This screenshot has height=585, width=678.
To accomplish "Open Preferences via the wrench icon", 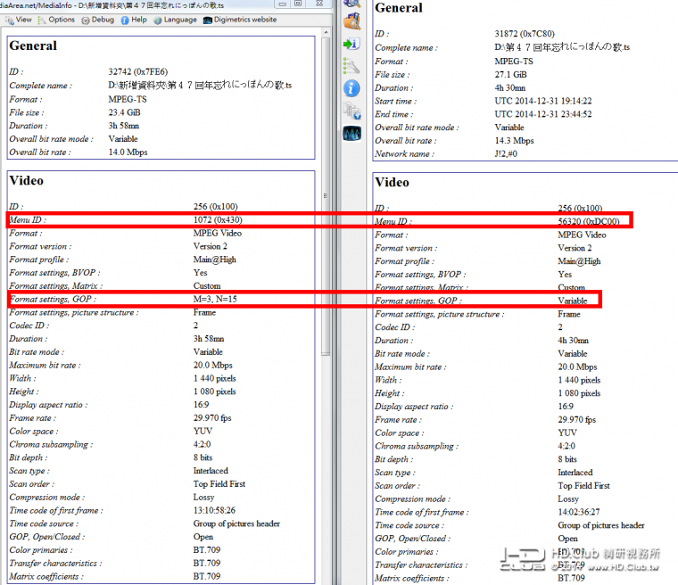I will [x=351, y=65].
